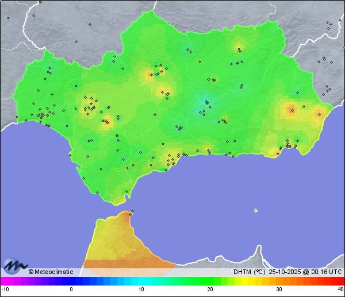Image resolution: width=345 pixels, height=297 pixels.
Task: Click the yellow southern tip near Tarifa
Action: [120, 201]
